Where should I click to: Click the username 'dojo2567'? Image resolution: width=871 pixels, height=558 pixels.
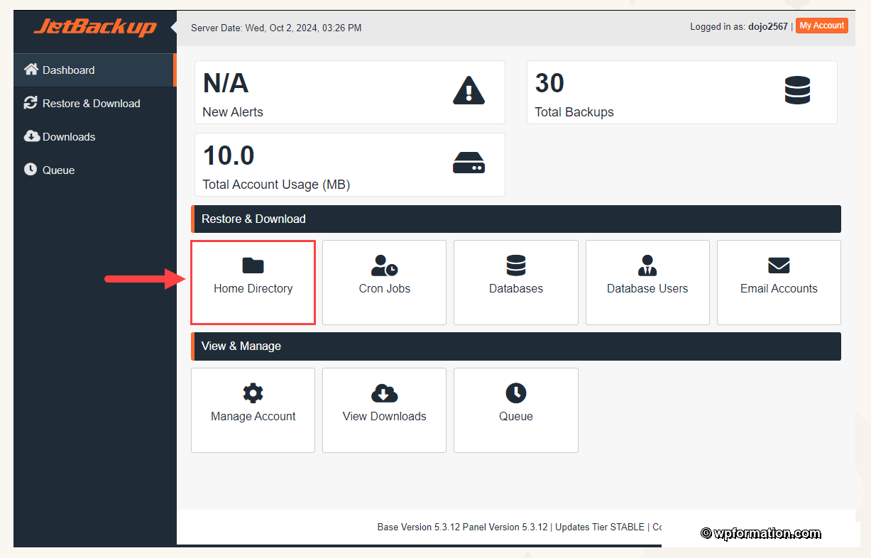pos(768,26)
